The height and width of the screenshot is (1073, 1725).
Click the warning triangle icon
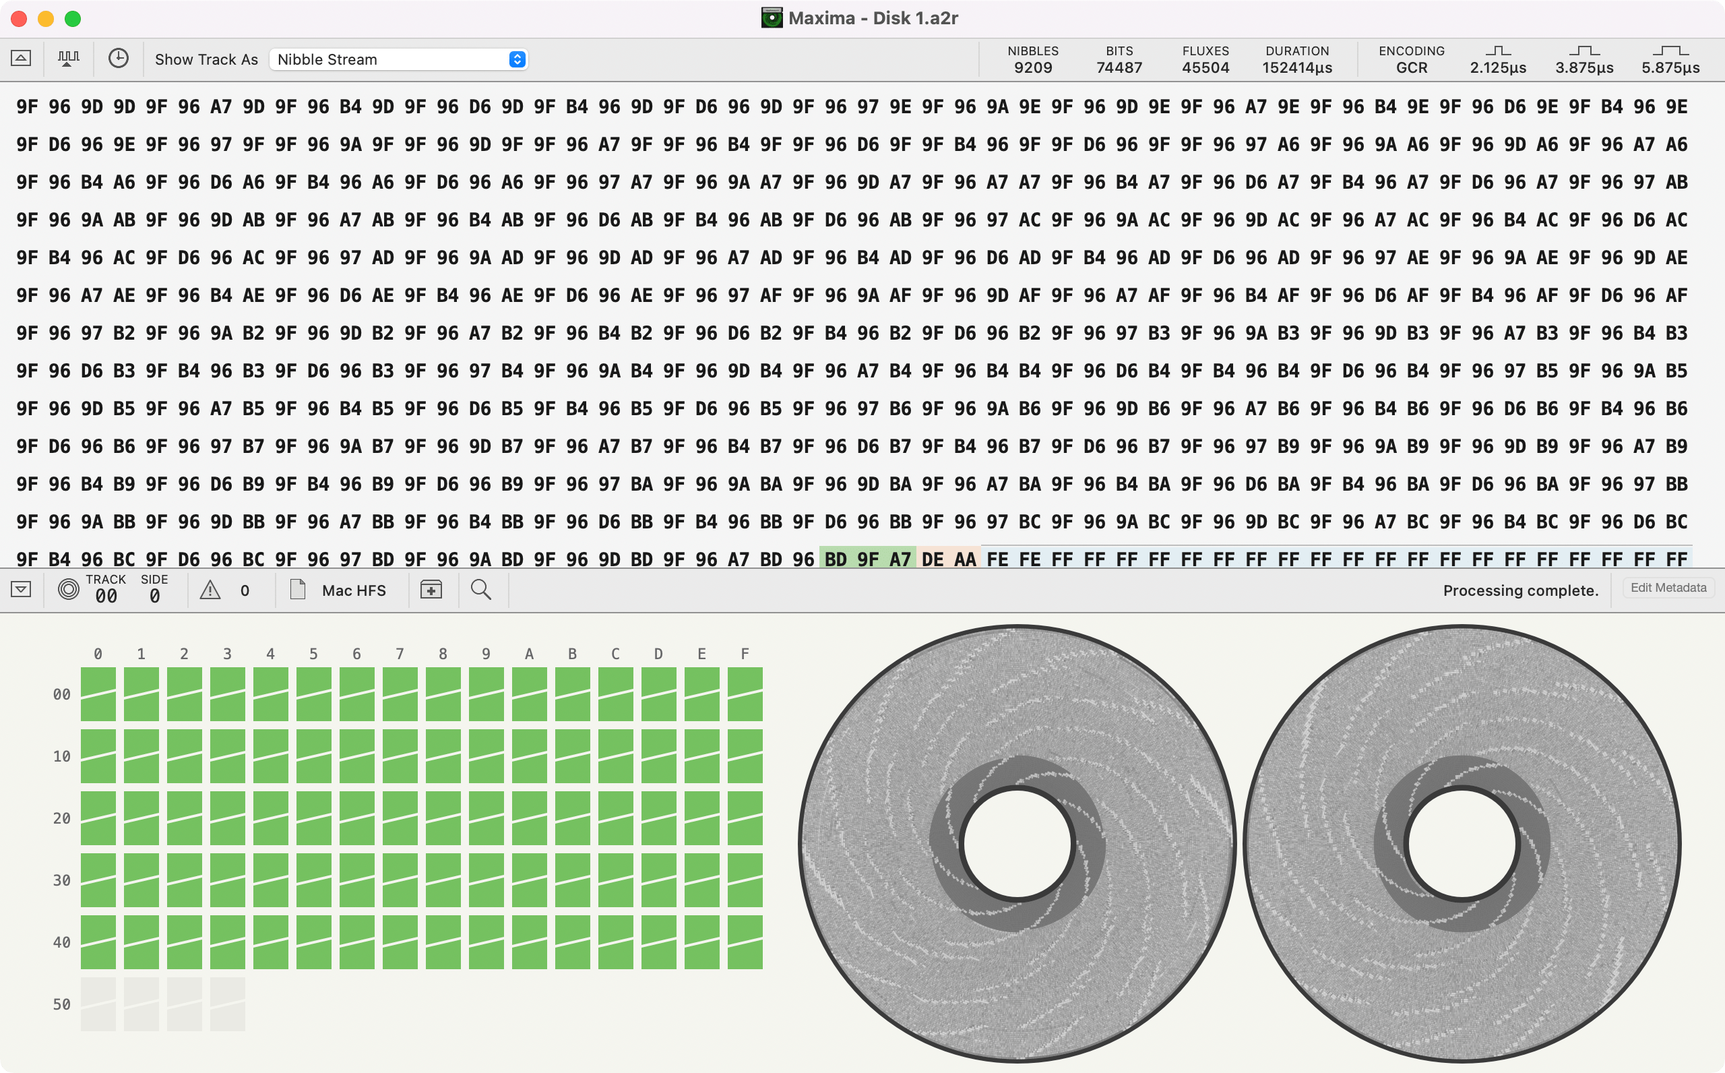click(211, 589)
